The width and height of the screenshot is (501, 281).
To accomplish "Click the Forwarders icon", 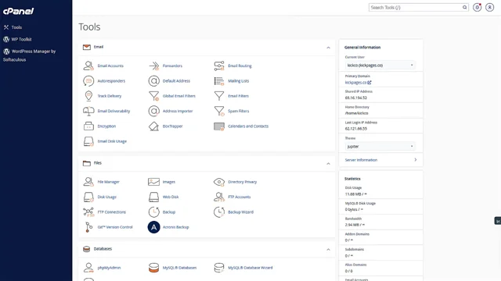I will coord(153,66).
